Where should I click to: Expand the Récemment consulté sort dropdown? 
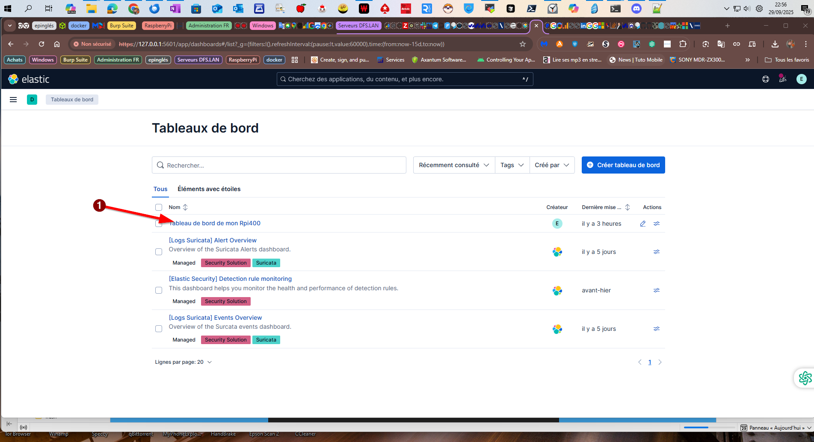[x=453, y=165]
